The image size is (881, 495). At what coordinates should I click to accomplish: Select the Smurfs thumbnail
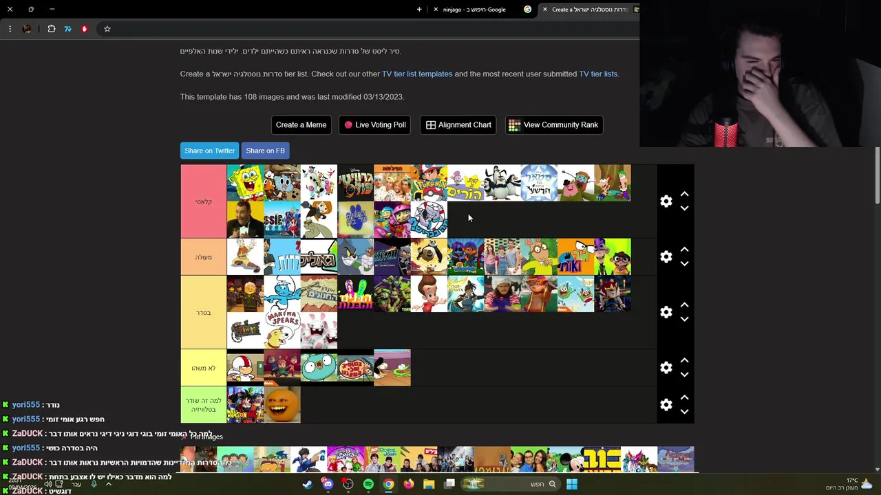282,294
